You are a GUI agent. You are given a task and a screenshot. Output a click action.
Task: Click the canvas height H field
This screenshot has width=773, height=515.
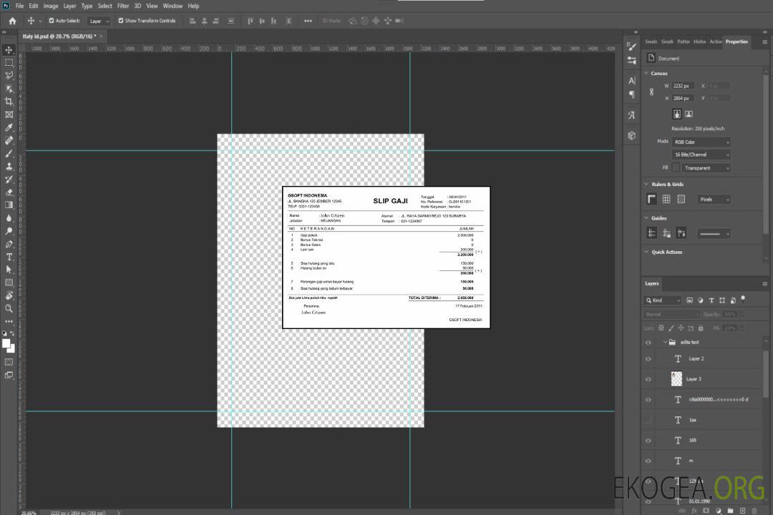pos(683,99)
